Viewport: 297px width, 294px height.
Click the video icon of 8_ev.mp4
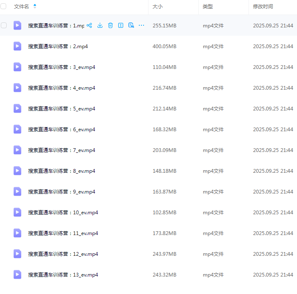(17, 171)
